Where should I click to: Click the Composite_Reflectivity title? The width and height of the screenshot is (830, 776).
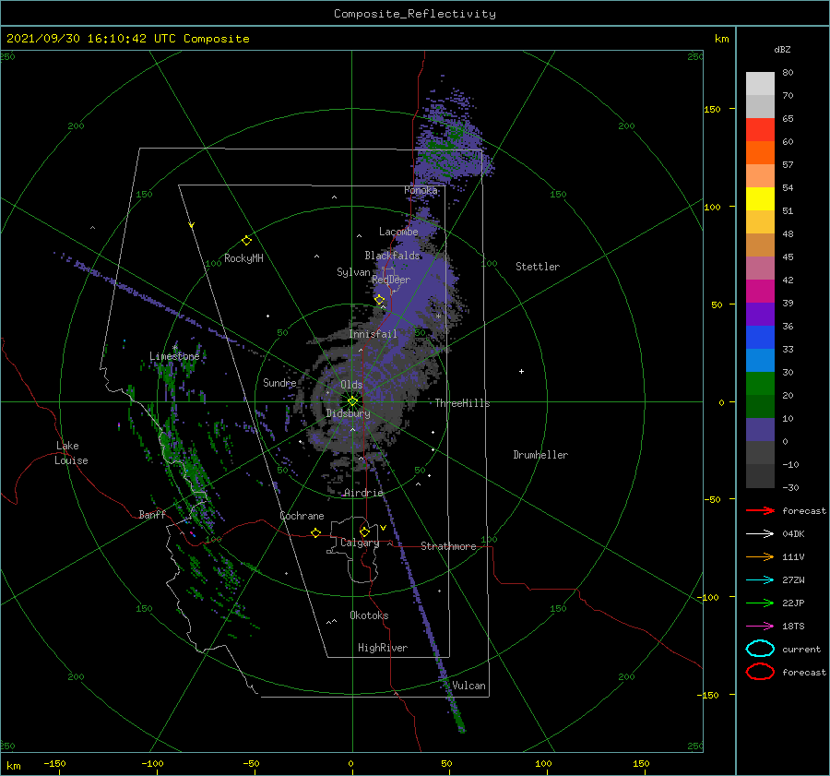coord(415,14)
